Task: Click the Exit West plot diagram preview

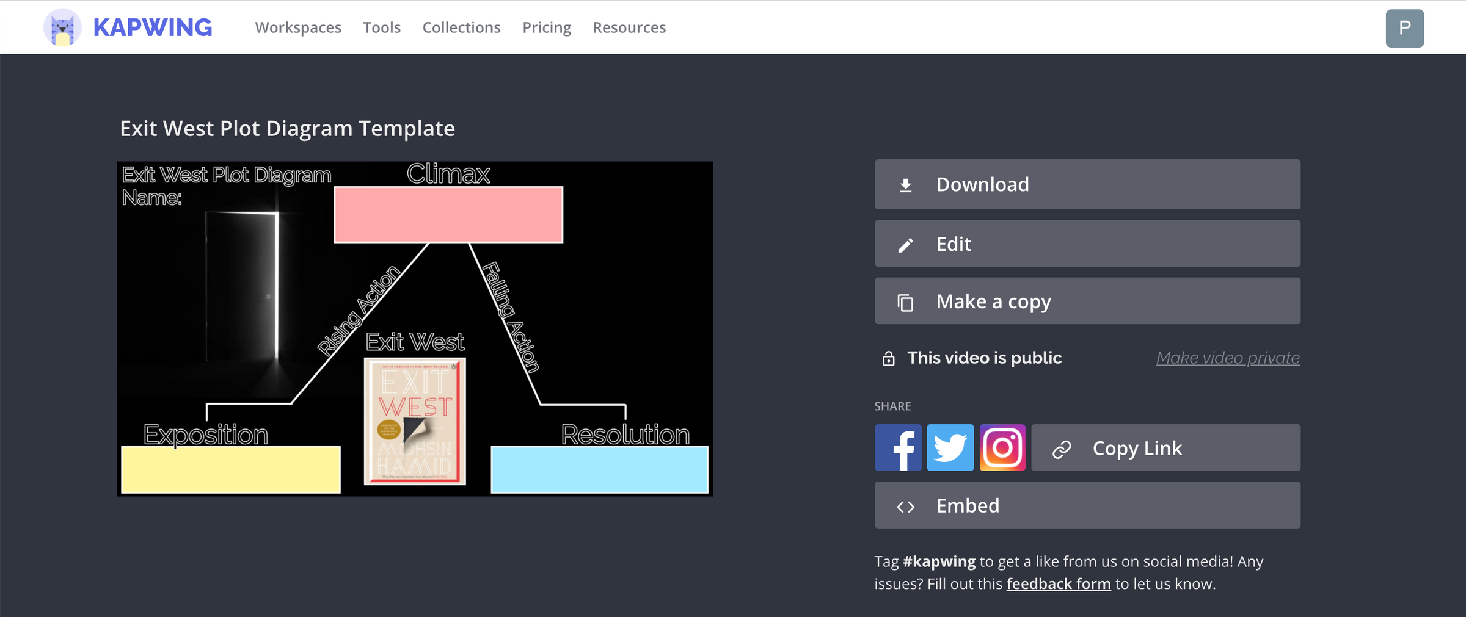Action: [414, 328]
